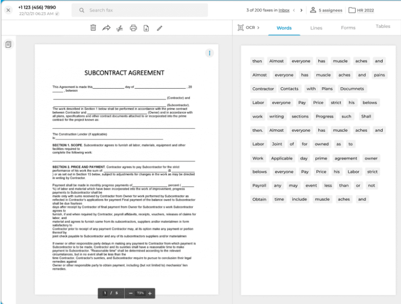This screenshot has width=401, height=304.
Task: Switch to the Lines tab
Action: pos(316,28)
